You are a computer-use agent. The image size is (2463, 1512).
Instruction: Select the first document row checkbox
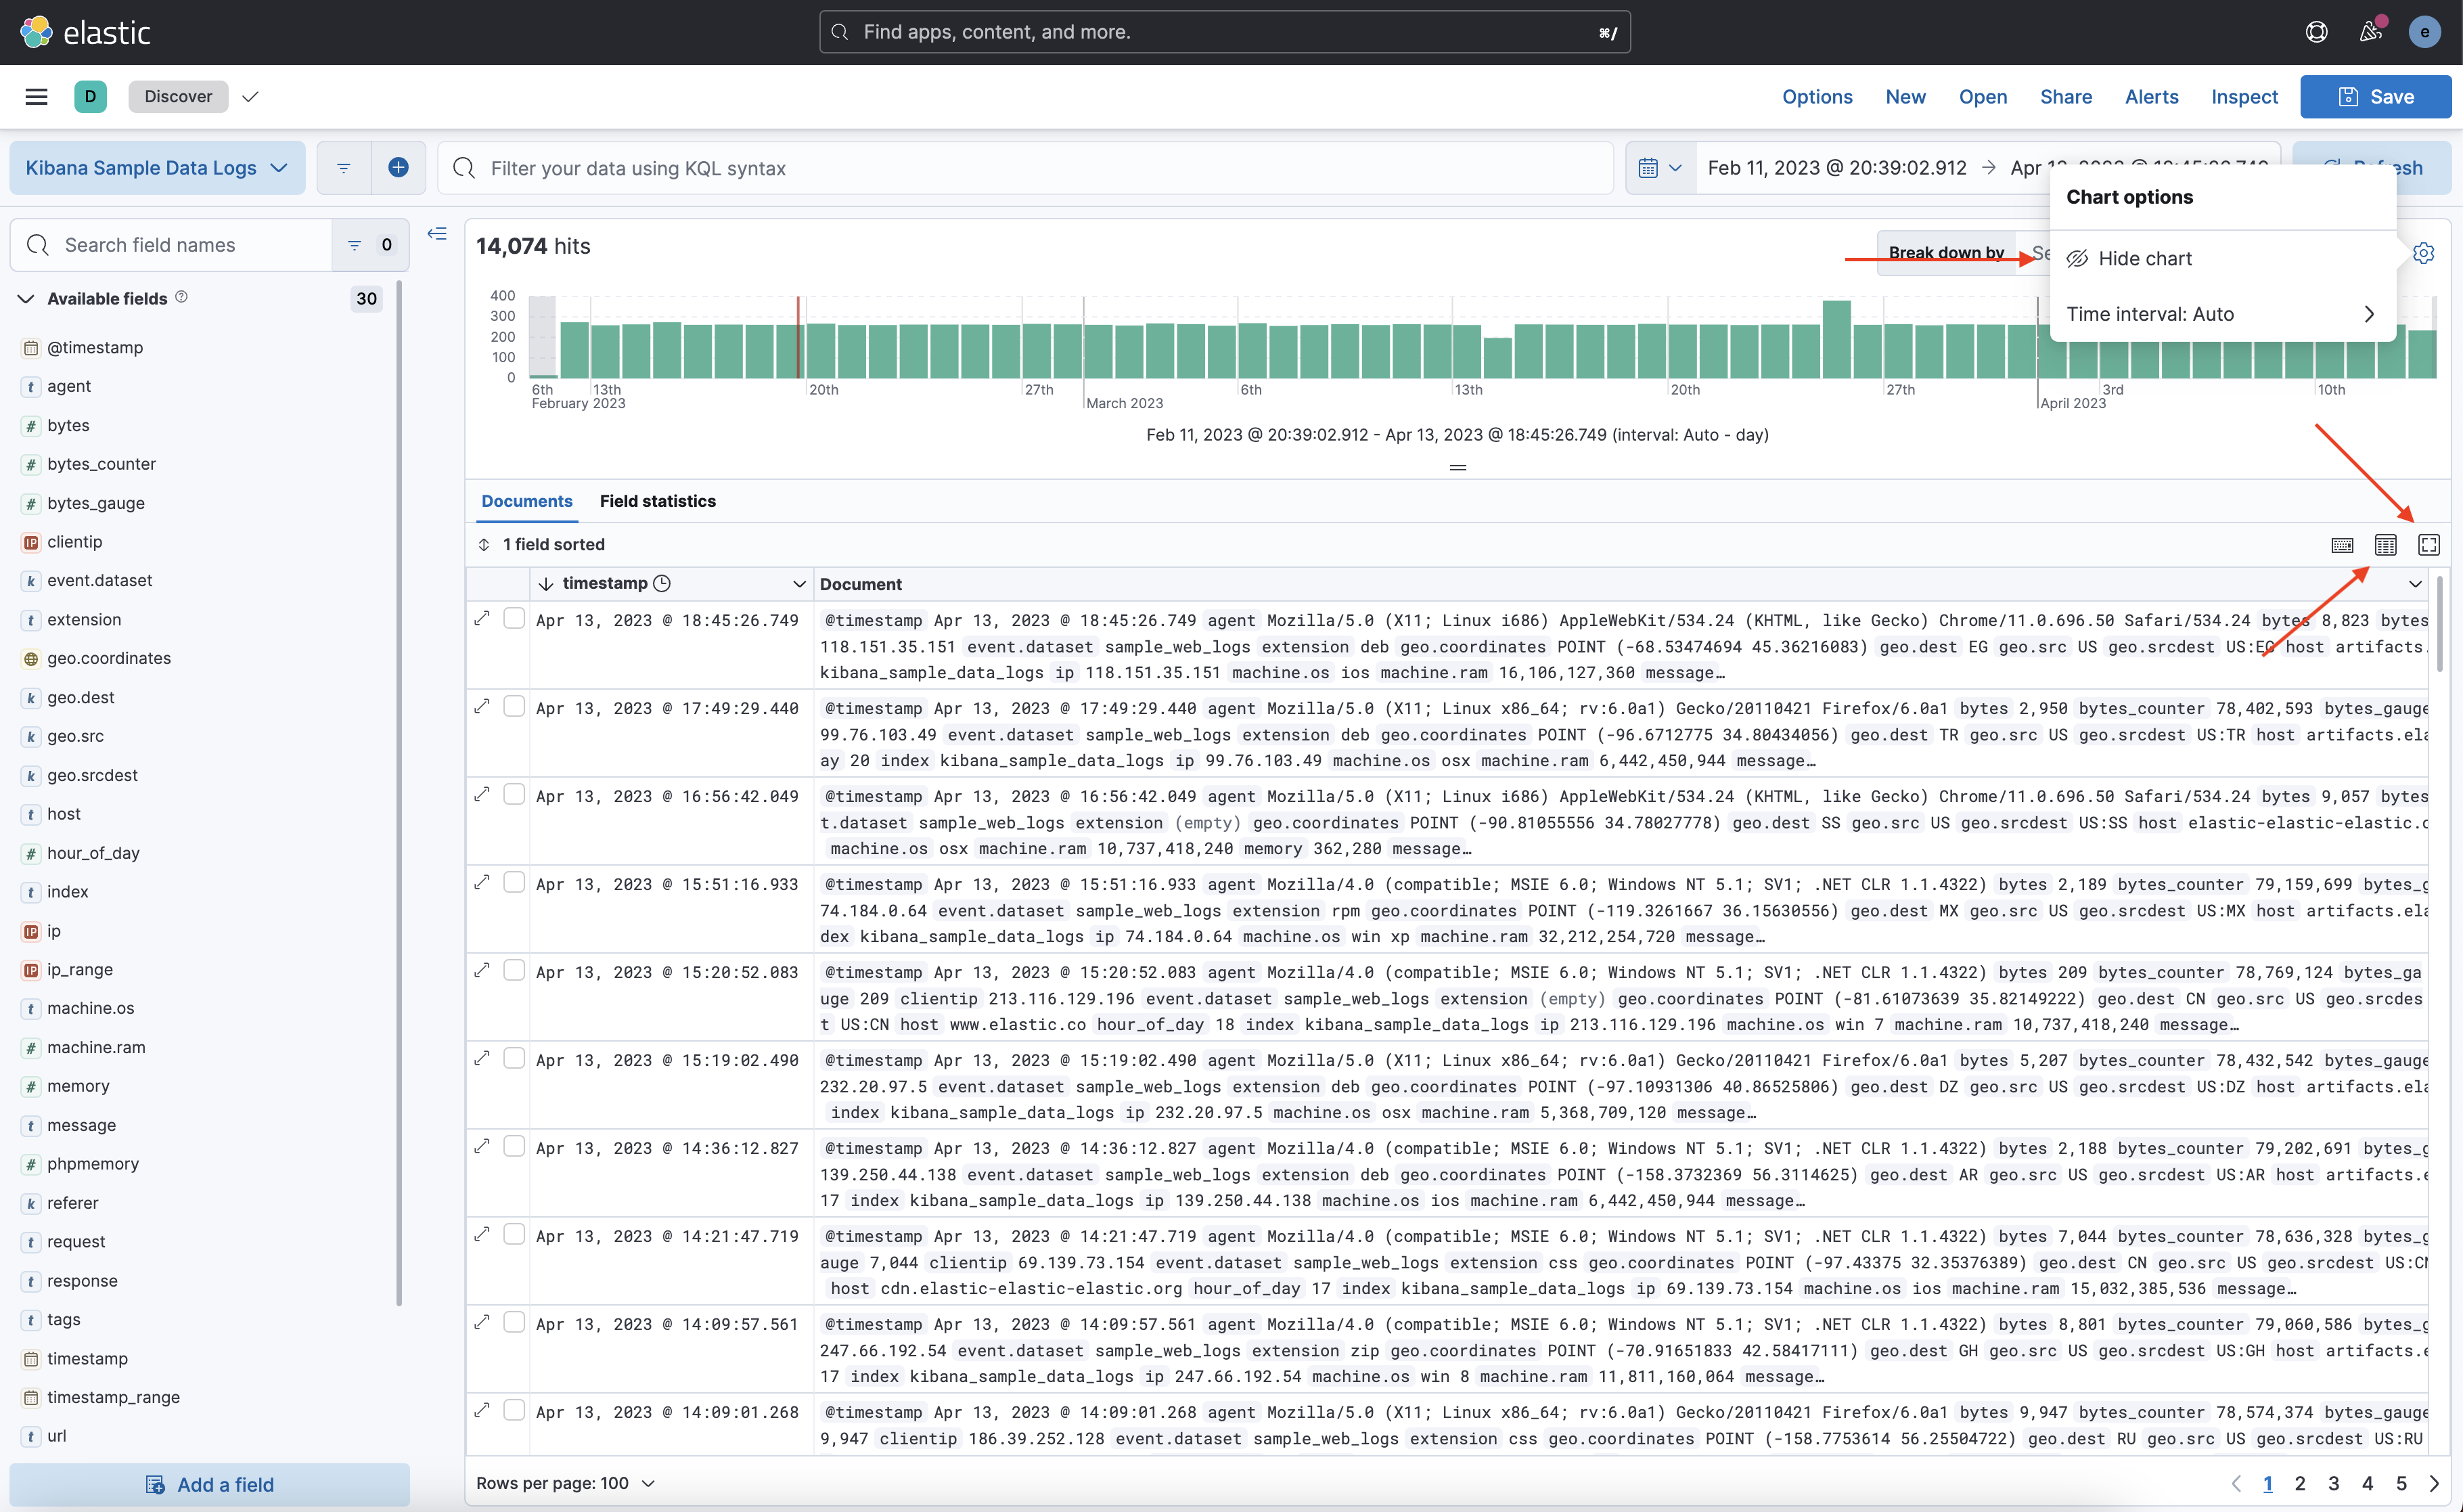pyautogui.click(x=514, y=618)
